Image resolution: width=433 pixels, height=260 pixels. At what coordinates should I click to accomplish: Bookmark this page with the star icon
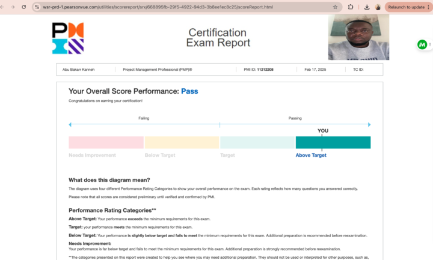click(x=335, y=7)
